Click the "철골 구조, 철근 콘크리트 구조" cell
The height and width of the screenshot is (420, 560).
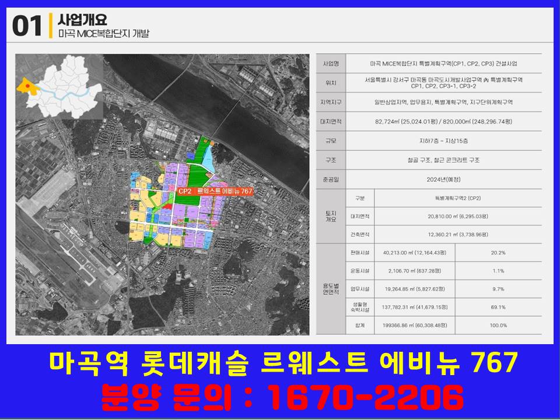(x=443, y=160)
